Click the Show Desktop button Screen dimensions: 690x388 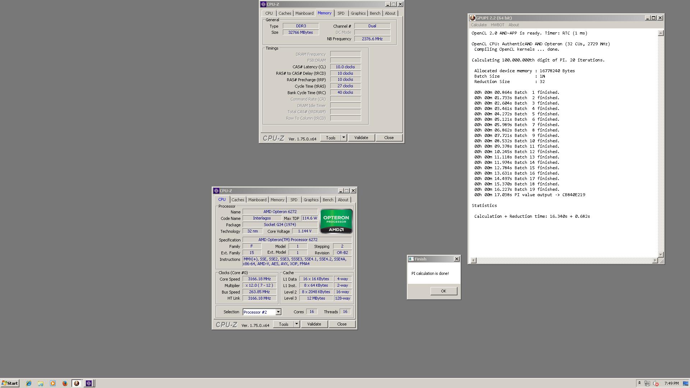tap(686, 383)
